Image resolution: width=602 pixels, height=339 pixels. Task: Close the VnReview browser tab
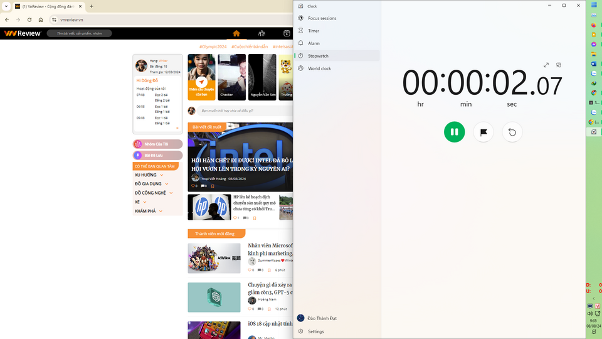point(80,6)
